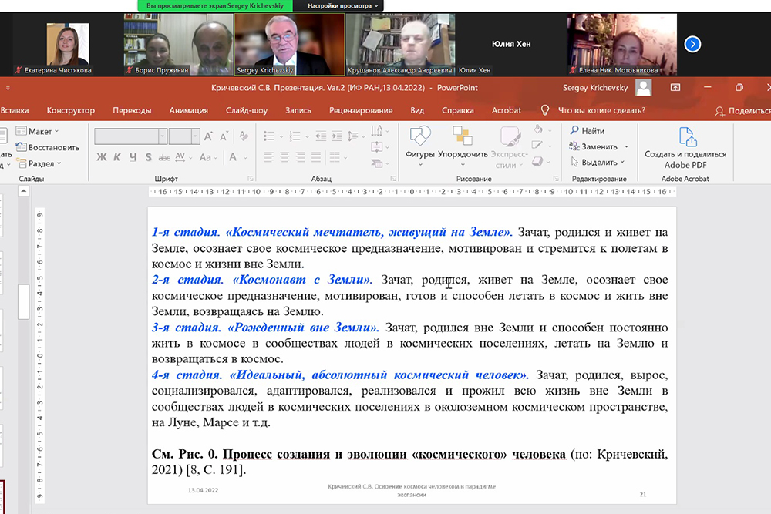Screen dimensions: 771x514
Task: Click the Поделиться share button
Action: pyautogui.click(x=742, y=110)
